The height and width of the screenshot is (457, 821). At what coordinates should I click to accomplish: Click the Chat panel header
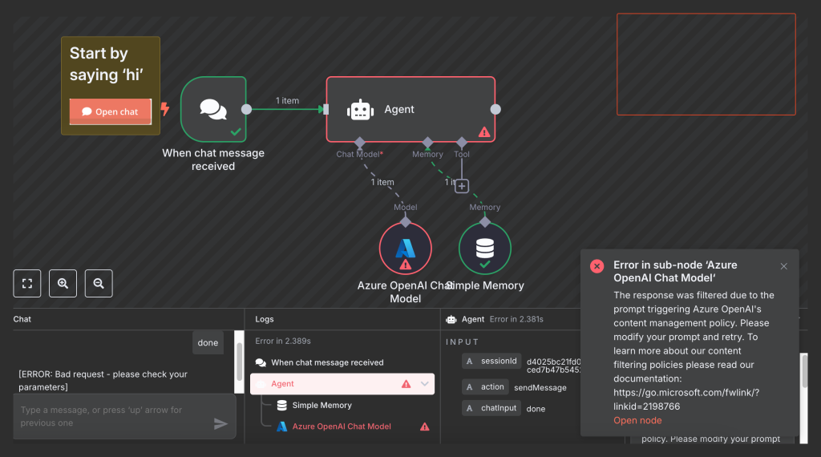[x=22, y=319]
